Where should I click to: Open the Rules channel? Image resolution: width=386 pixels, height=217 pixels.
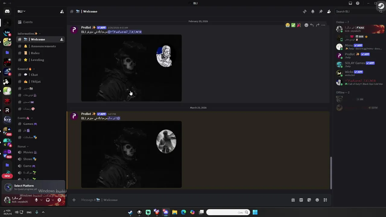pyautogui.click(x=40, y=53)
